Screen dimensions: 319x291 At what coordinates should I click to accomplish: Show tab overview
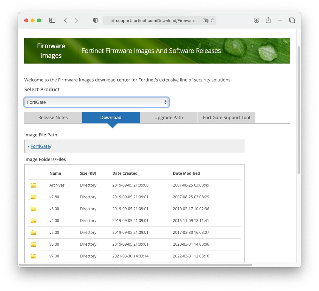tap(292, 20)
